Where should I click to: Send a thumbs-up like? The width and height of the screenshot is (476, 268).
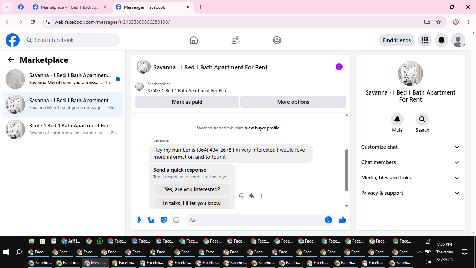click(343, 220)
